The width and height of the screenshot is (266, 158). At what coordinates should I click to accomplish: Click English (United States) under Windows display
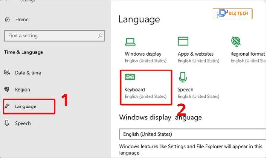tap(146, 61)
